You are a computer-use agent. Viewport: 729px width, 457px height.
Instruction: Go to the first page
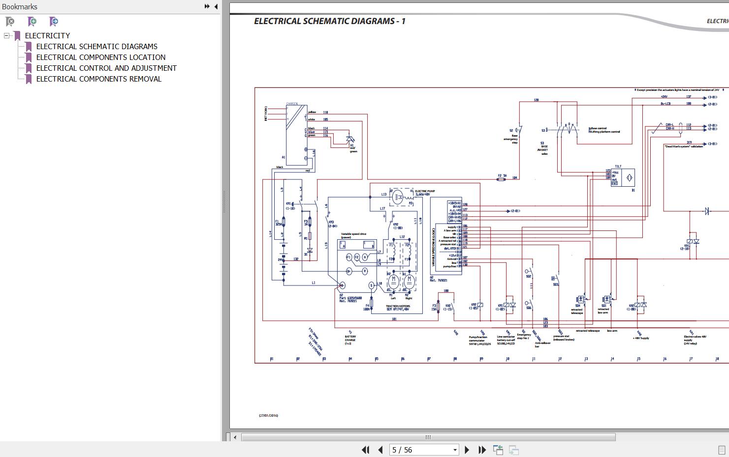(x=365, y=450)
